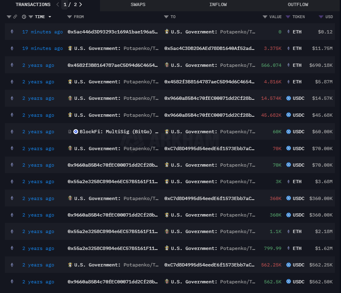341x293 pixels.
Task: Click recipient address 0x5ac4C3DB2D6AEd78DB1640Af52ad
Action: 209,48
